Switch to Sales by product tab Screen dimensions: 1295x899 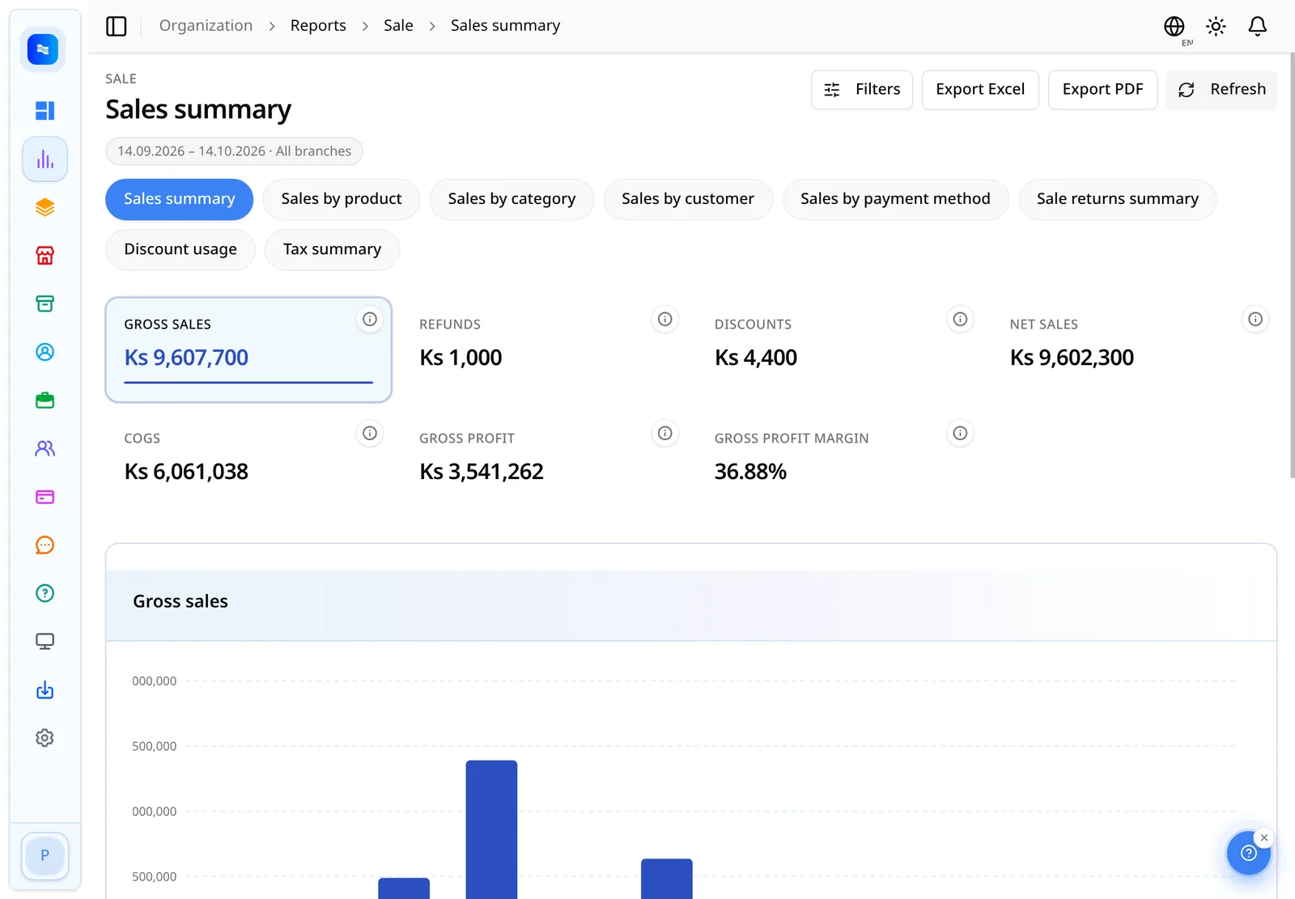click(x=342, y=199)
